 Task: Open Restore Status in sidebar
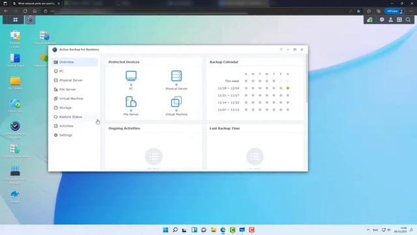pos(74,117)
